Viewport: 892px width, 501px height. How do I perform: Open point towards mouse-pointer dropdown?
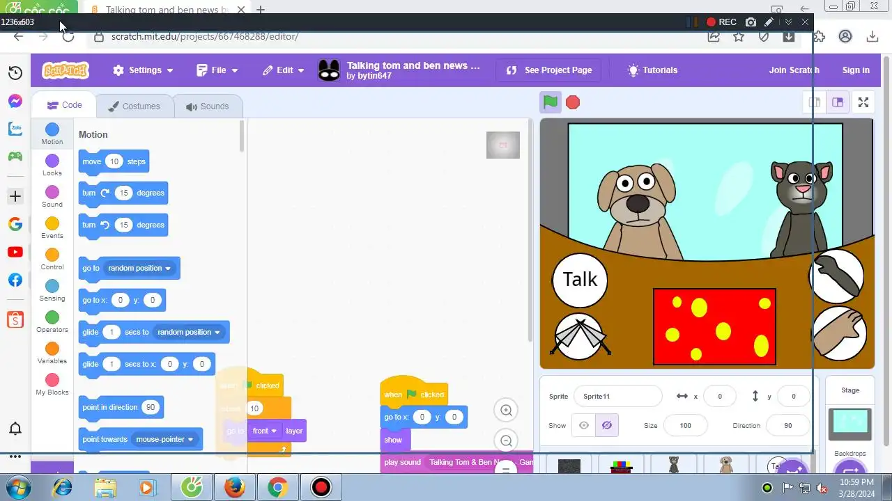pyautogui.click(x=165, y=439)
